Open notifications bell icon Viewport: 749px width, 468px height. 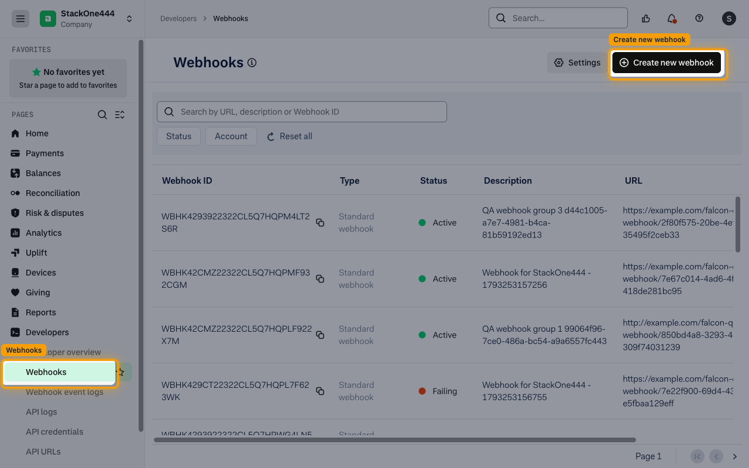click(672, 19)
